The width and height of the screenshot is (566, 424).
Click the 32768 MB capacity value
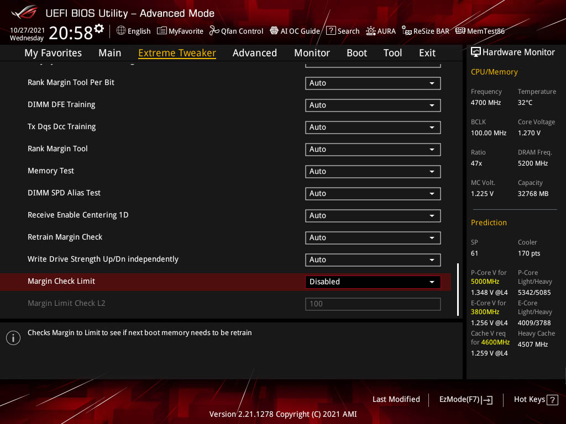[533, 194]
